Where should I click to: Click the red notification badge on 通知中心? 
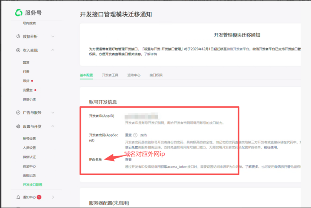pyautogui.click(x=39, y=197)
